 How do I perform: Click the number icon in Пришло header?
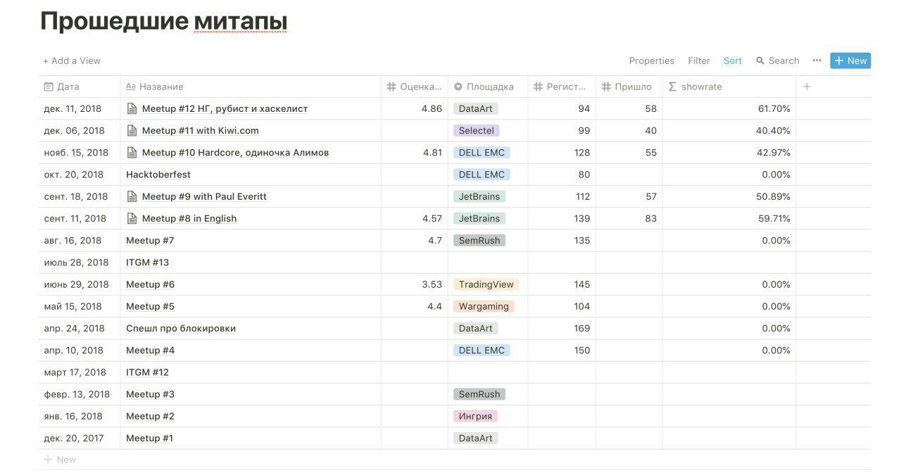tap(606, 87)
